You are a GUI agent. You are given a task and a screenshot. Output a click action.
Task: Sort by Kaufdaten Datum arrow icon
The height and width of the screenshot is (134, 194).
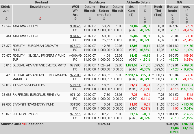pos(90,19)
